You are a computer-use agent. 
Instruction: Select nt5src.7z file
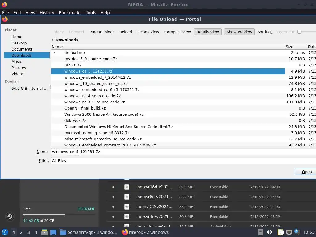click(73, 65)
